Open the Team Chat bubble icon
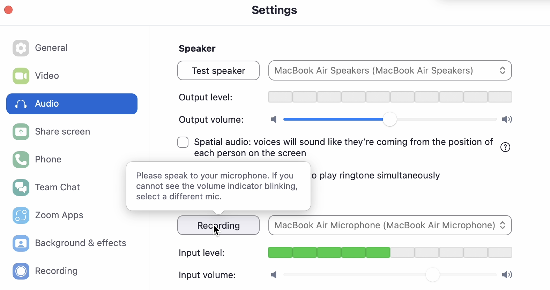 tap(21, 188)
